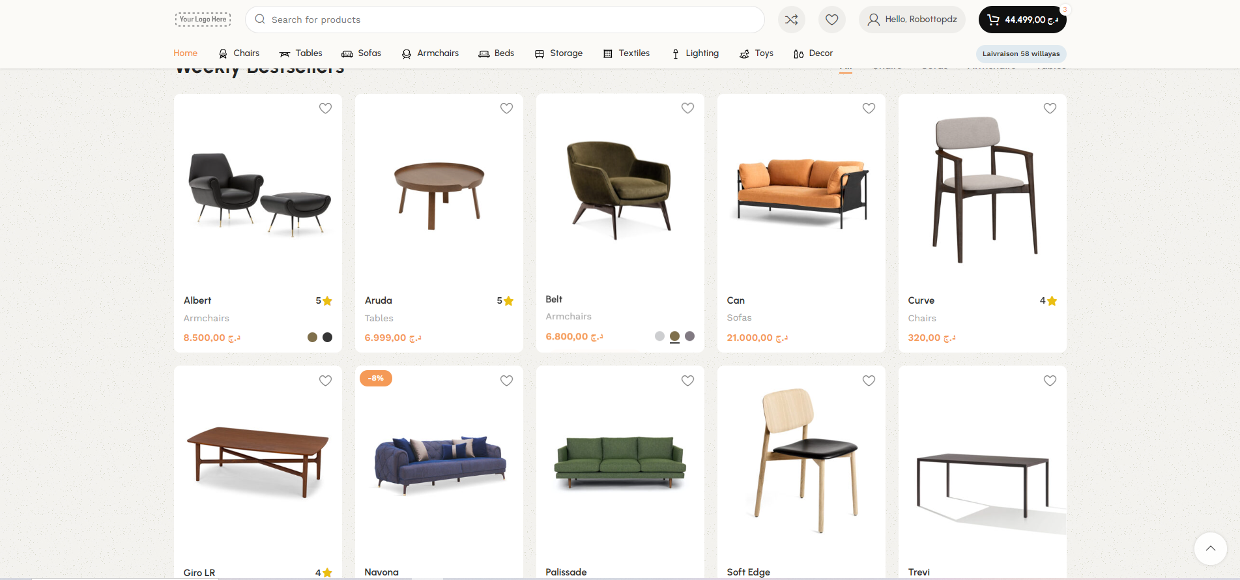Open the shopping cart showing 44.499,00
Screen dimensions: 1240x580
pos(1022,20)
